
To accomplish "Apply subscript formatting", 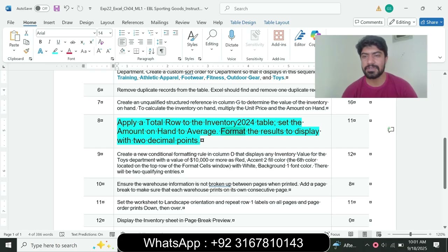I will [x=82, y=42].
